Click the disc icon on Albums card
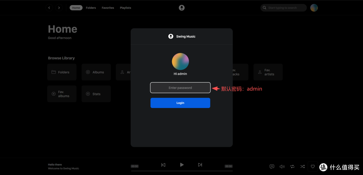 (x=88, y=72)
